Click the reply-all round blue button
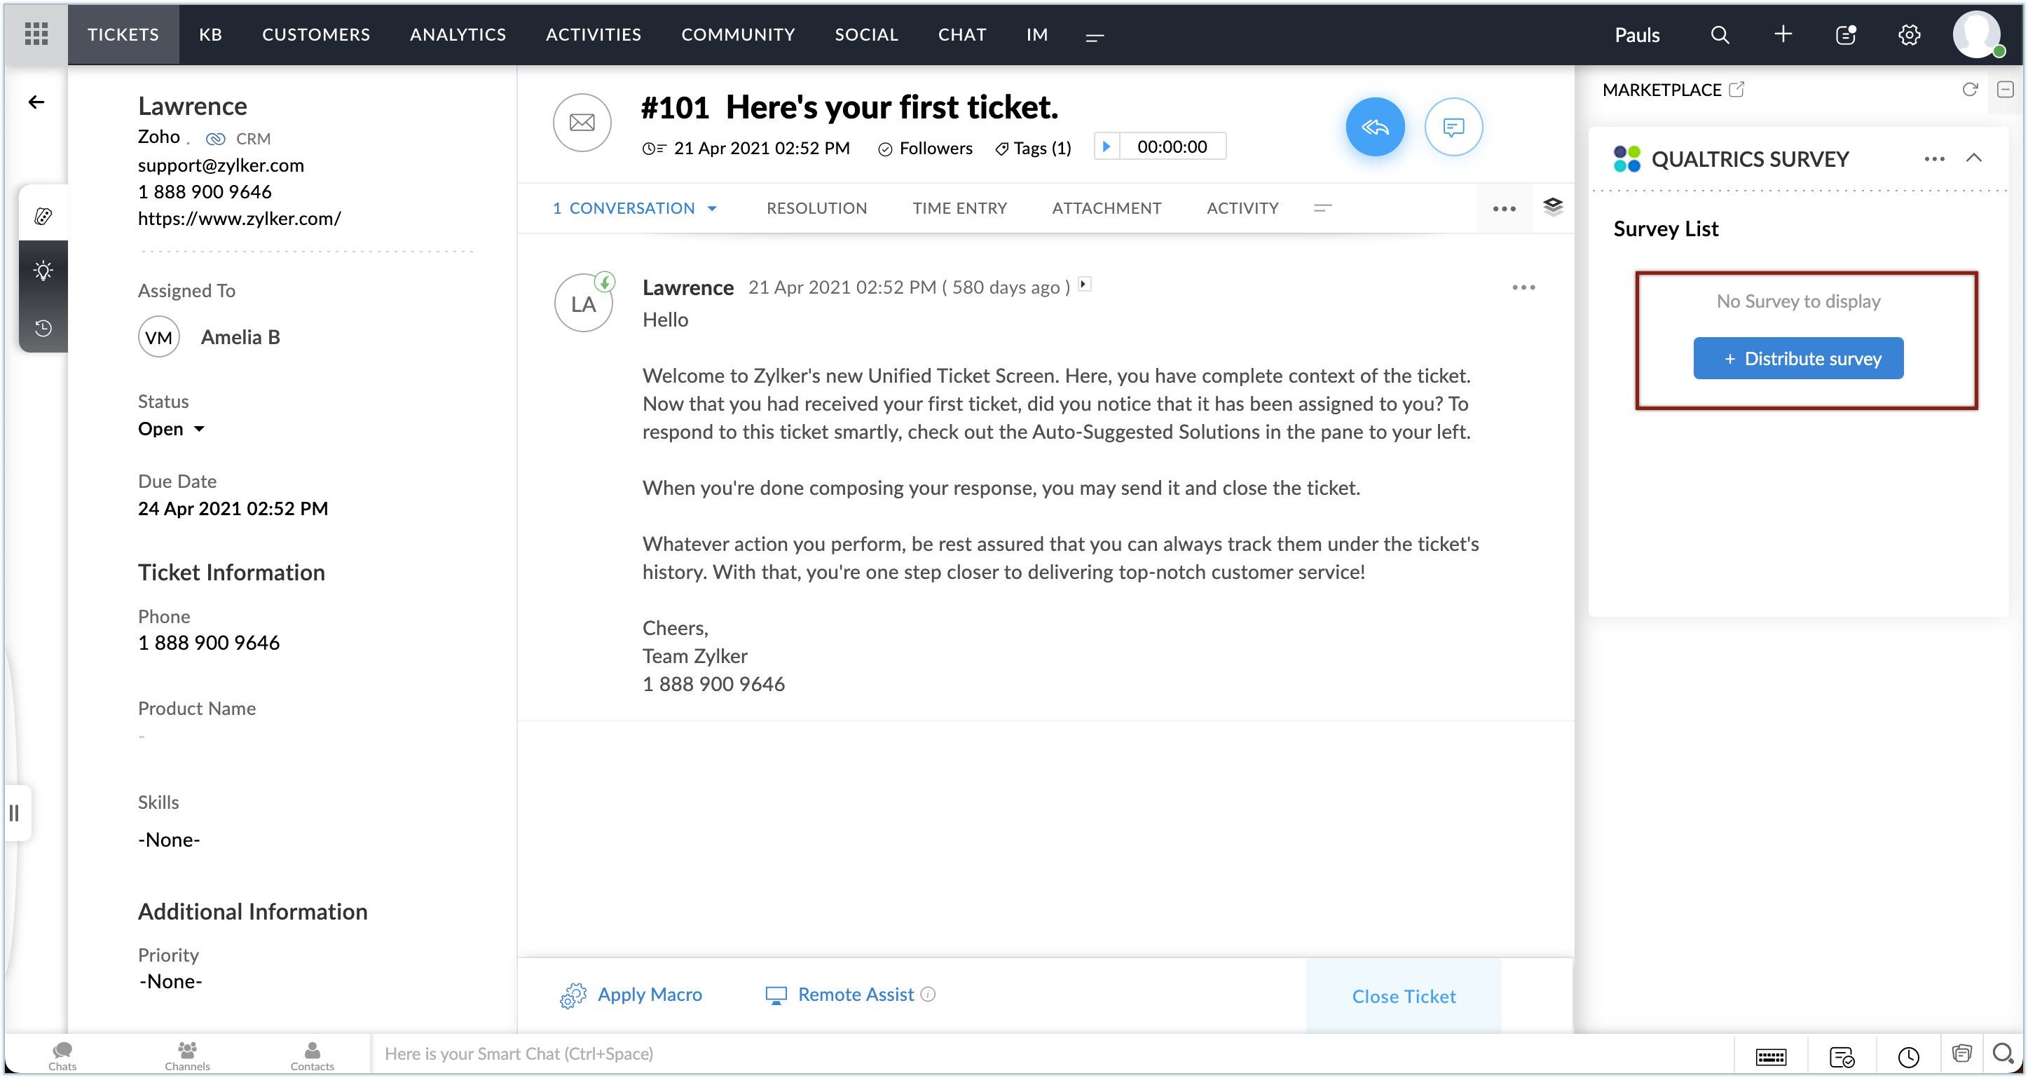The width and height of the screenshot is (2028, 1078). click(x=1375, y=127)
